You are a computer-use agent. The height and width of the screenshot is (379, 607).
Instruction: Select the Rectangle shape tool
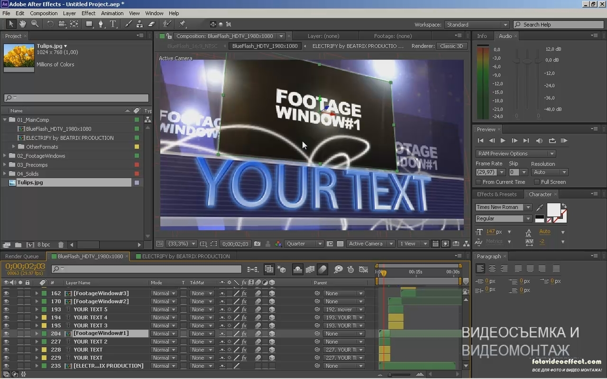pyautogui.click(x=89, y=24)
